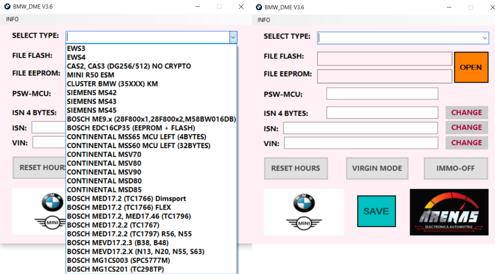Click CHANGE button beside ISN field
Viewport: 495px width, 274px height.
pyautogui.click(x=466, y=127)
